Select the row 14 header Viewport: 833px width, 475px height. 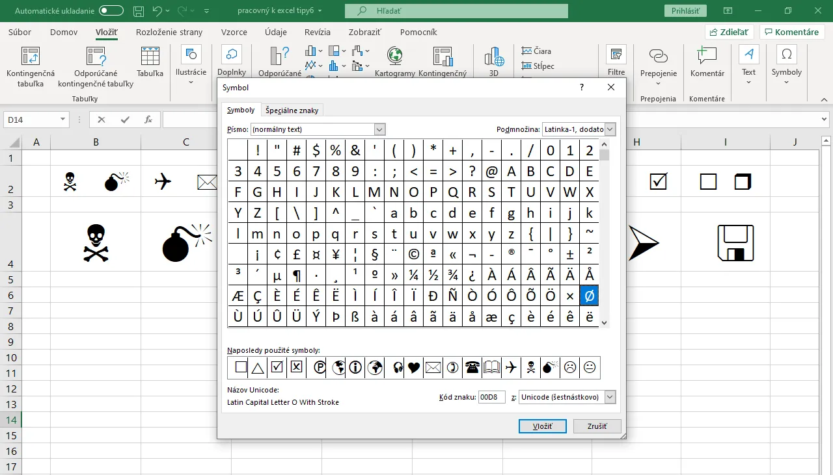[10, 420]
